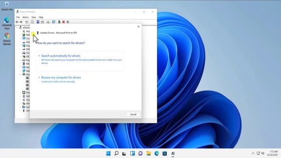
Task: Expand the Processors tree node arrow
Action: 21,93
